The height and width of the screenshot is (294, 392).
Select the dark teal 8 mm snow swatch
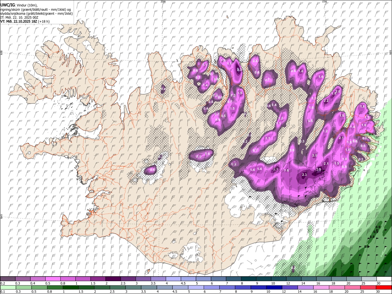248,279
